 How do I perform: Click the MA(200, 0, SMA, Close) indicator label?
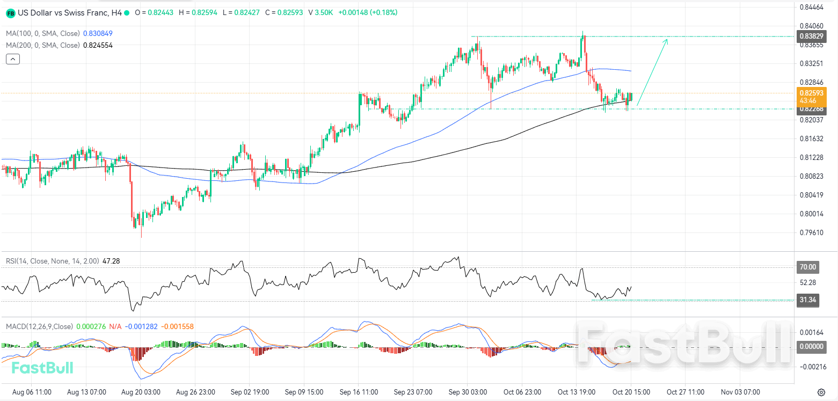pos(43,45)
